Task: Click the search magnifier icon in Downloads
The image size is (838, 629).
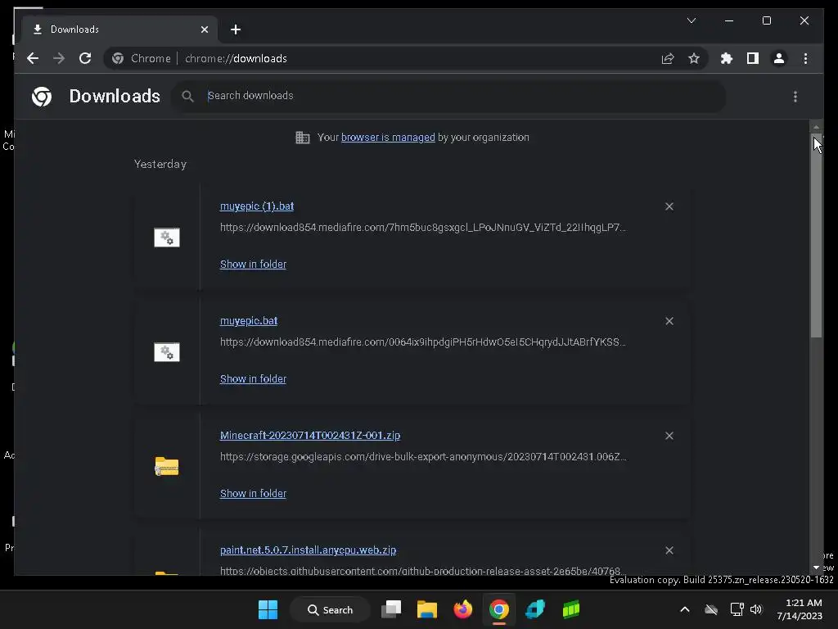Action: click(187, 97)
